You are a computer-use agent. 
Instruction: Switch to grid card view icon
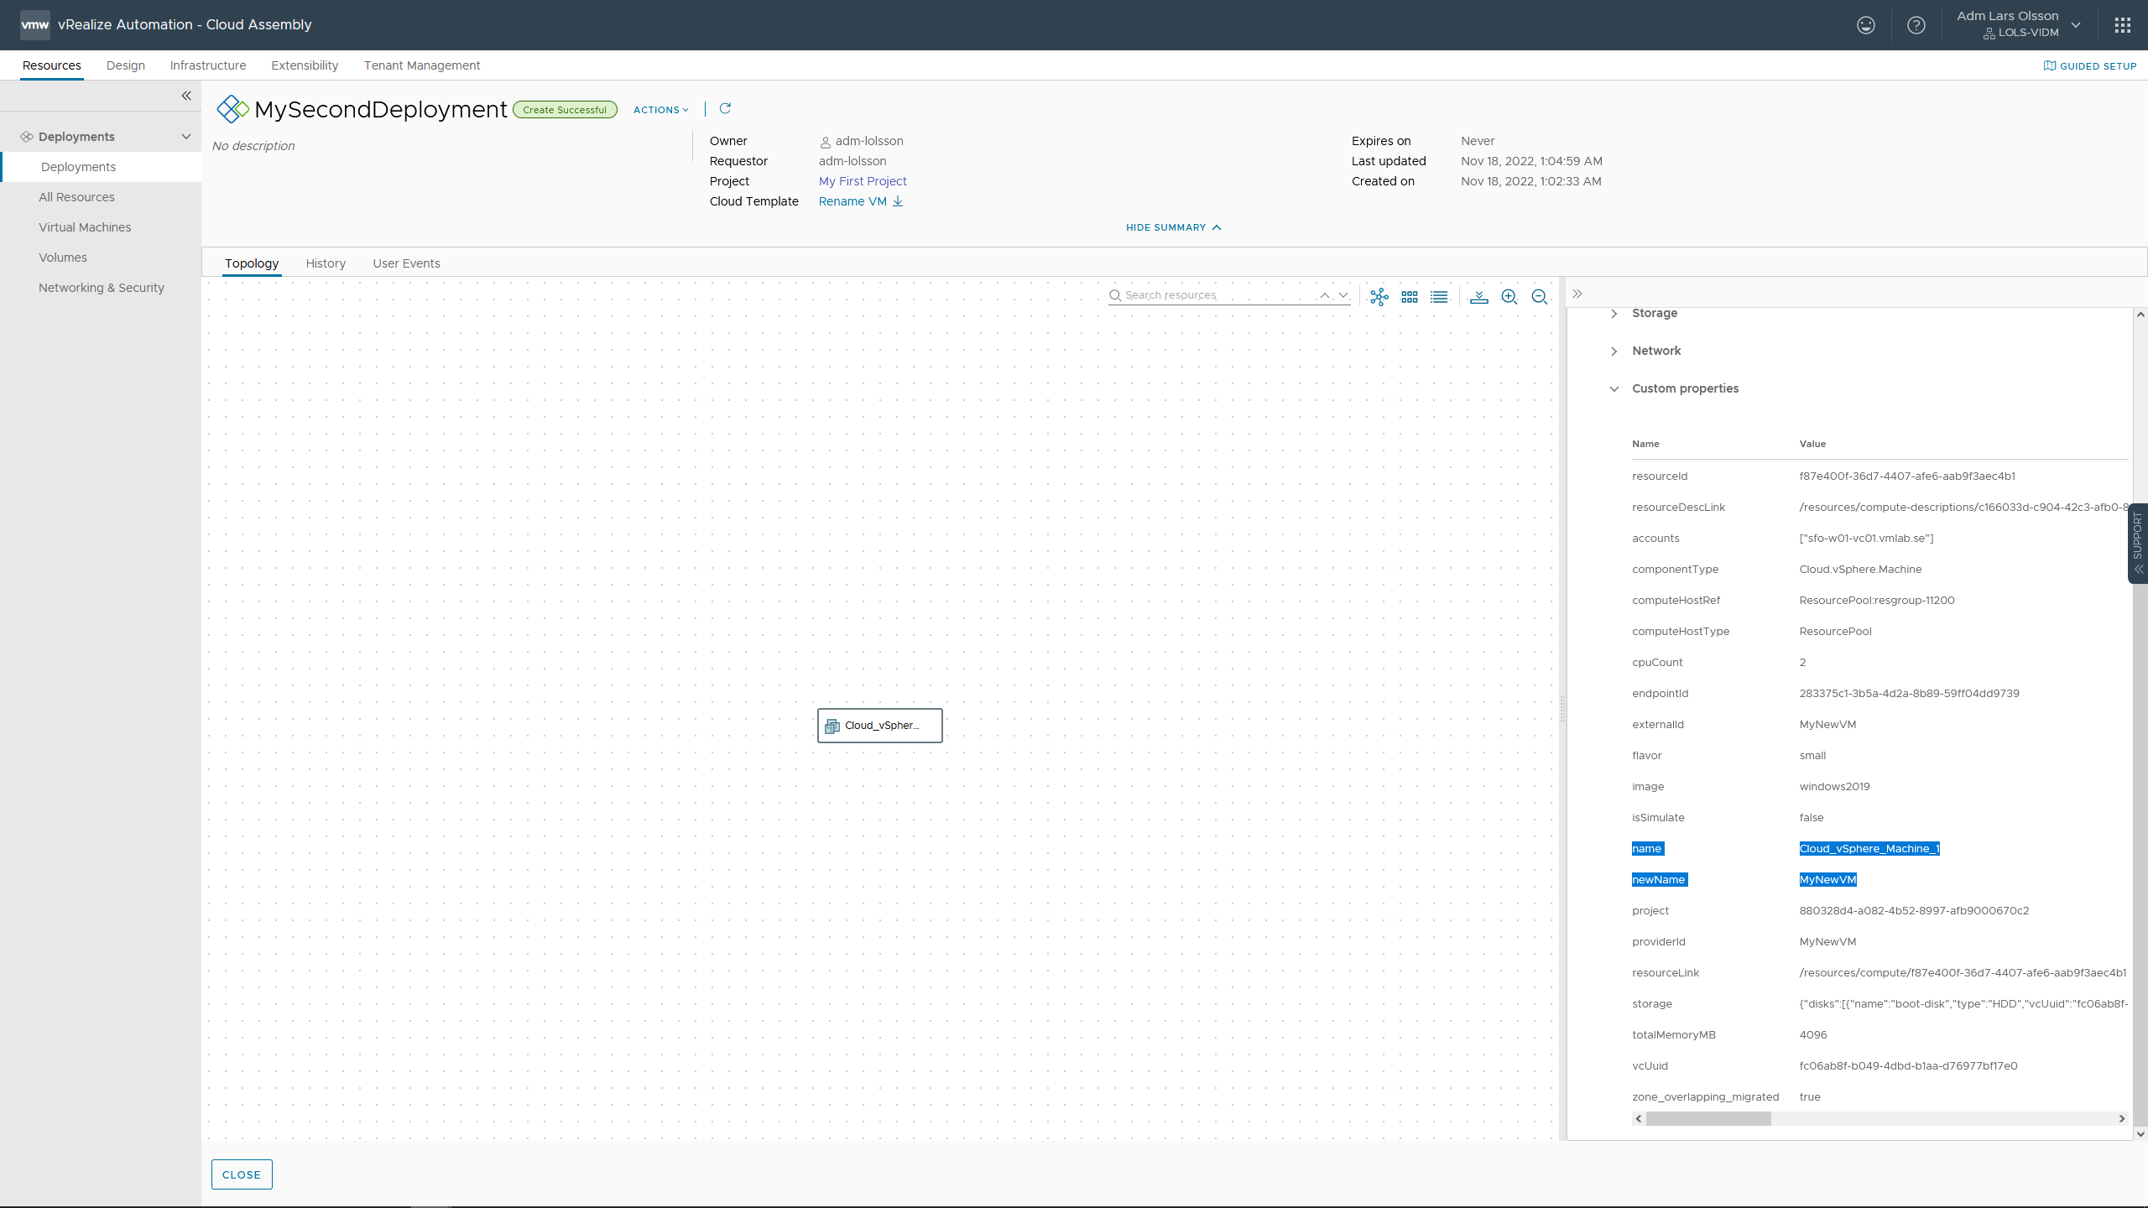(x=1410, y=297)
